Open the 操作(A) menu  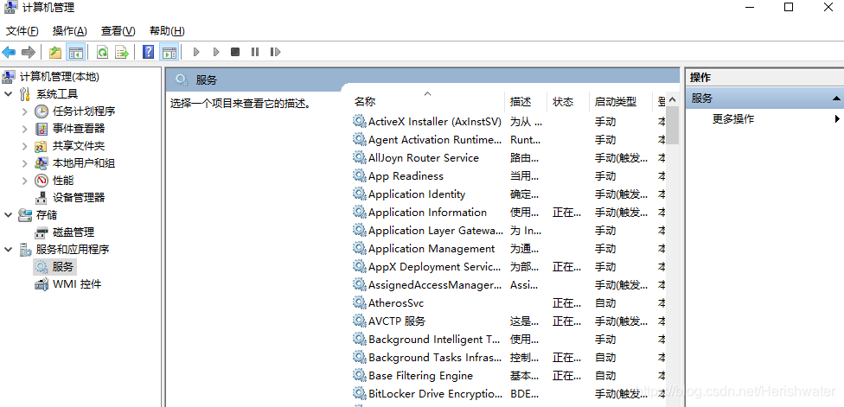coord(69,31)
